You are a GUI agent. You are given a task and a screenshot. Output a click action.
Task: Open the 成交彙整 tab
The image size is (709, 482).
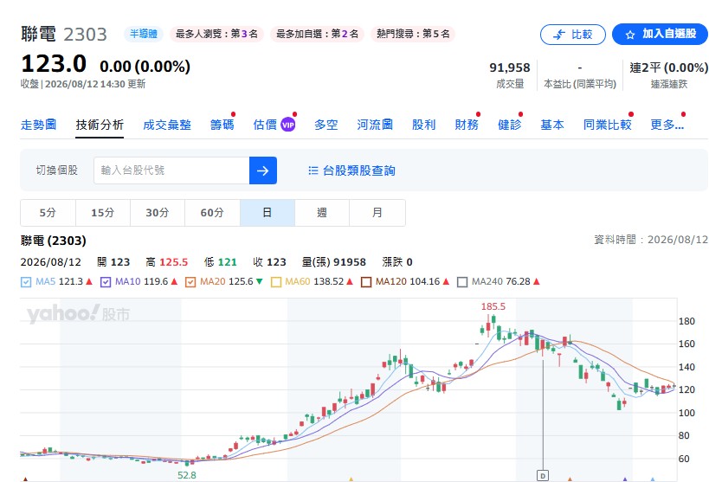(x=167, y=125)
